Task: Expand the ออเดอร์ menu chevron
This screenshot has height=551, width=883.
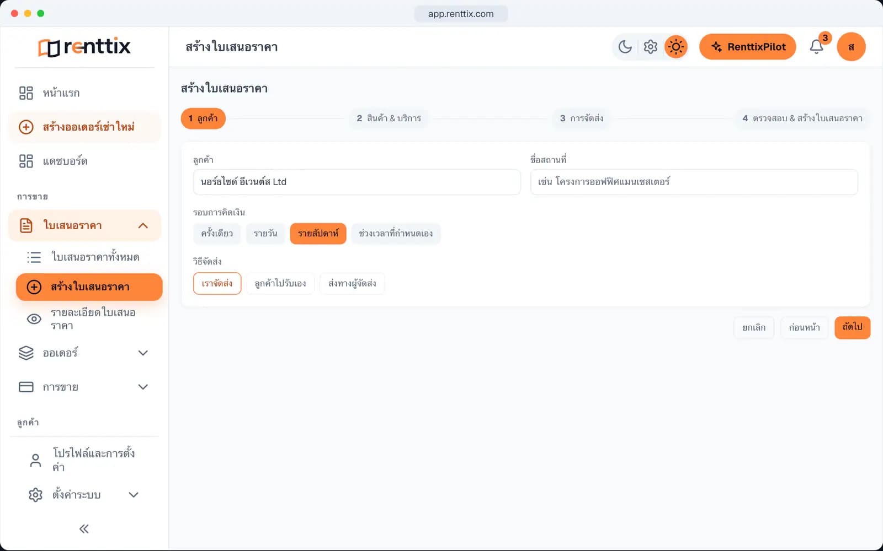Action: (x=143, y=353)
